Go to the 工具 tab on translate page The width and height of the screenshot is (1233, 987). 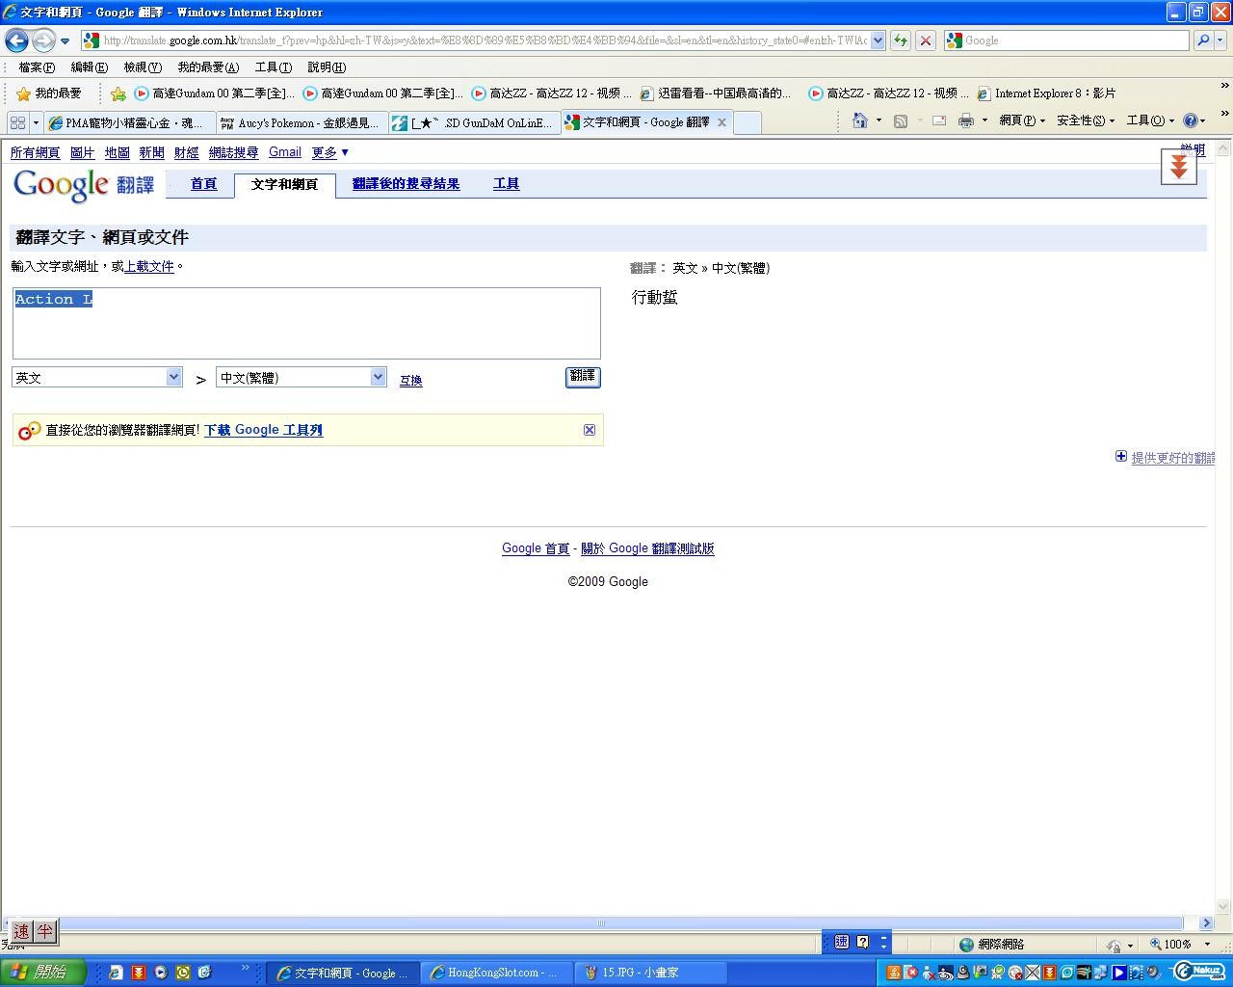point(506,184)
